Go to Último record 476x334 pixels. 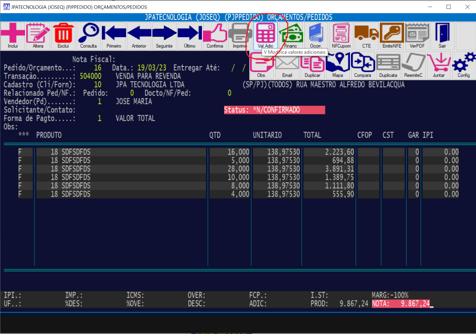coord(190,36)
